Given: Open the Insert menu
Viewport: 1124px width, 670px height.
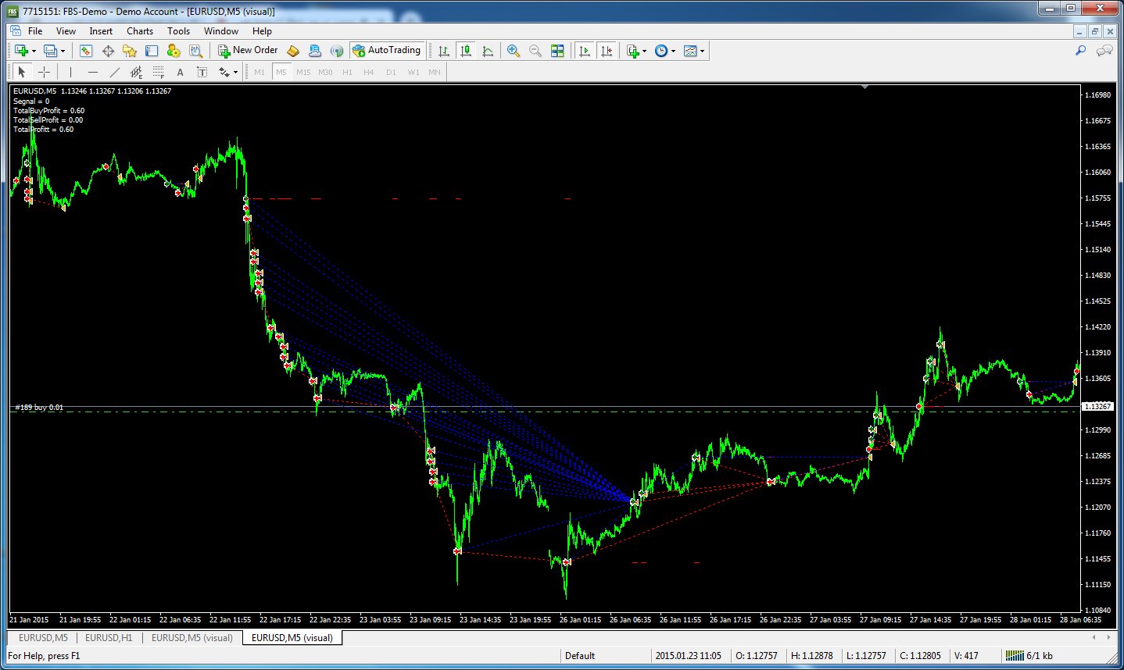Looking at the screenshot, I should [x=101, y=31].
